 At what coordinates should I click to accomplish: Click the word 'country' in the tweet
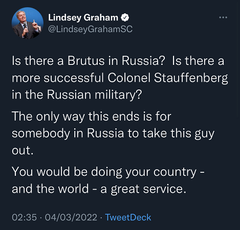pyautogui.click(x=175, y=172)
